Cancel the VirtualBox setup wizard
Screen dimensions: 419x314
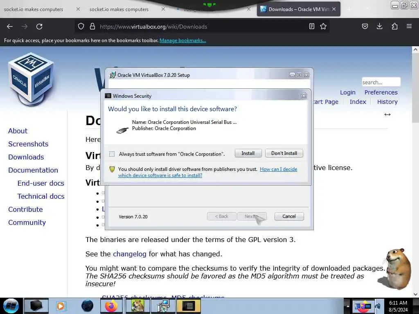pos(289,216)
